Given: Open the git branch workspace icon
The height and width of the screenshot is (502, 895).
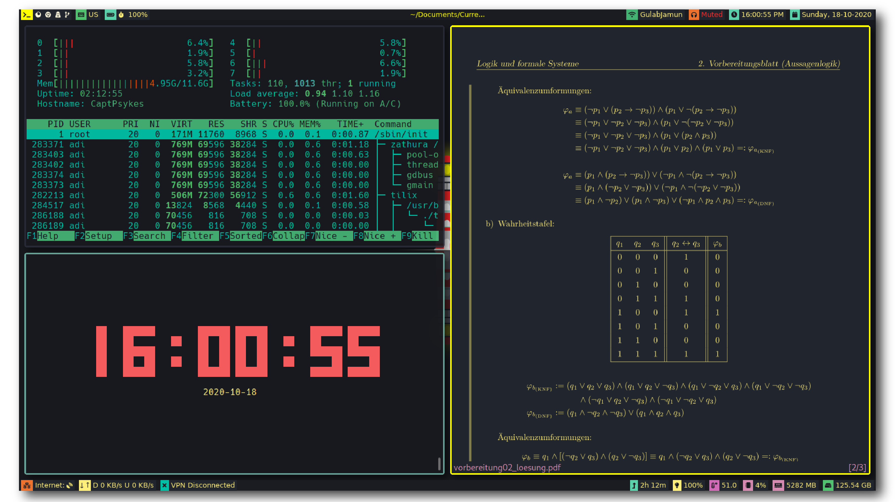Looking at the screenshot, I should coord(67,15).
